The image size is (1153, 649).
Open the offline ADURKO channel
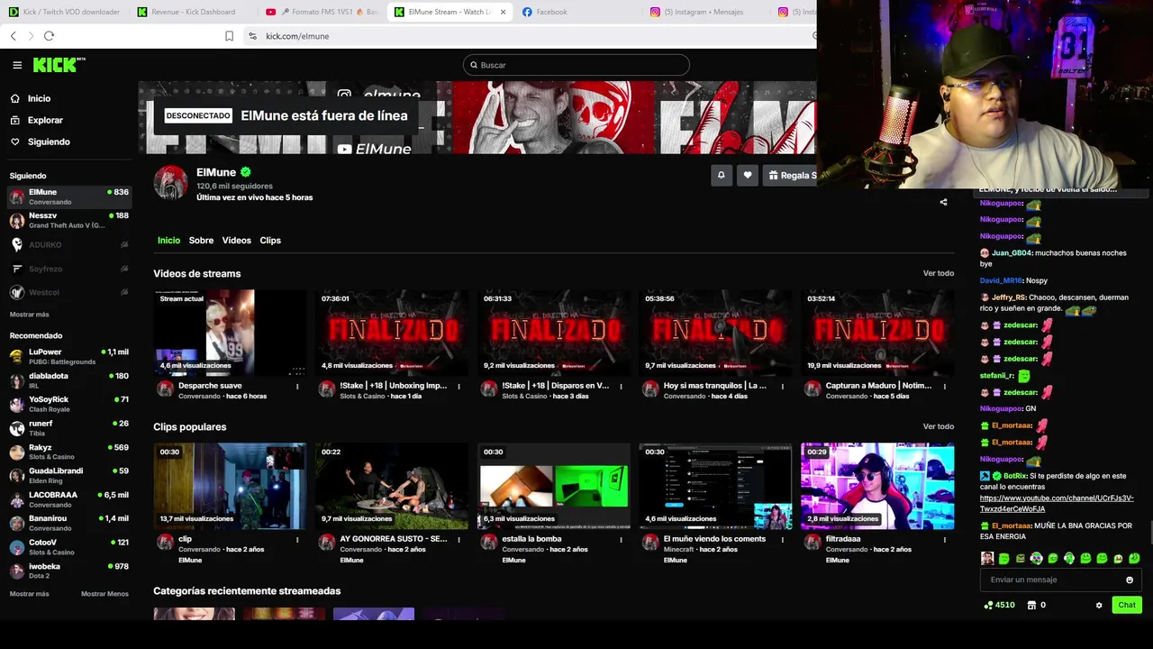coord(69,244)
